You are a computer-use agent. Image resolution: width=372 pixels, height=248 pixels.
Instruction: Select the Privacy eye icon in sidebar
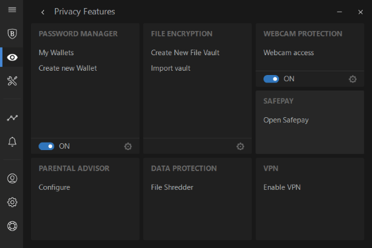click(x=12, y=58)
